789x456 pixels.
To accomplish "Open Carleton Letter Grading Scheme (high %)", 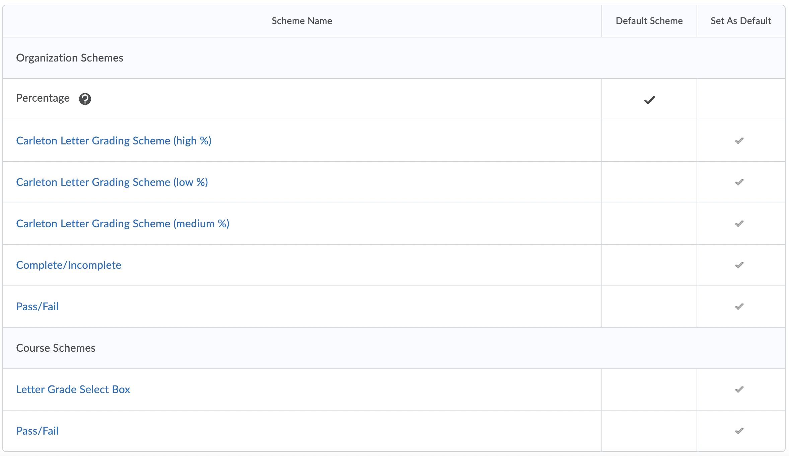I will point(114,141).
